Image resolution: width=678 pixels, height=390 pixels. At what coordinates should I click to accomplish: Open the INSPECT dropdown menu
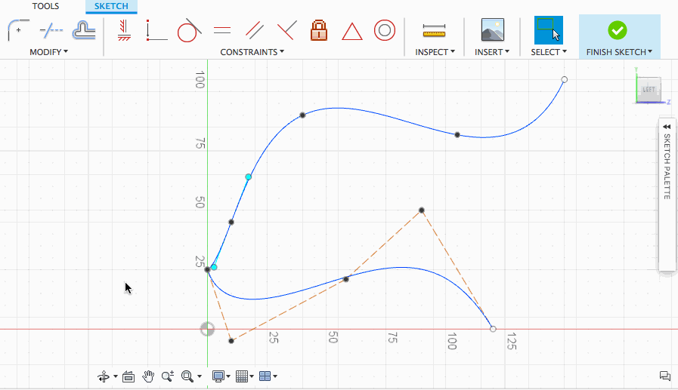click(435, 52)
